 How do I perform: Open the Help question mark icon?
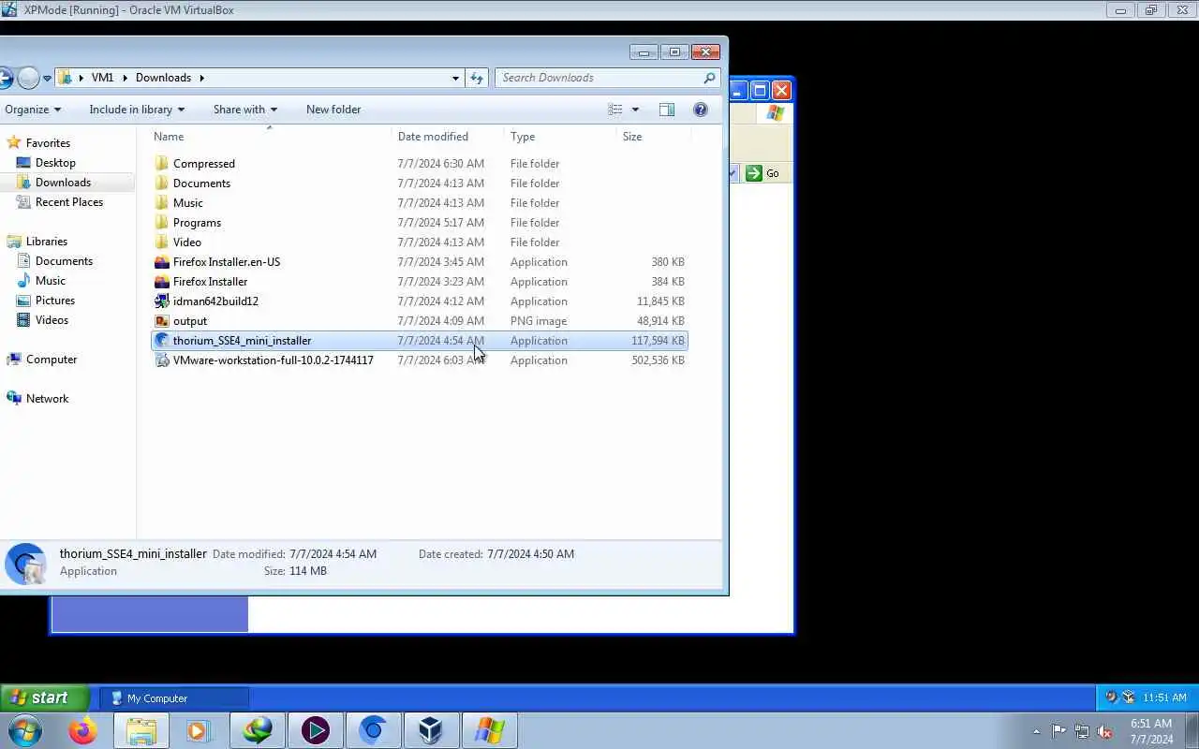pos(700,110)
